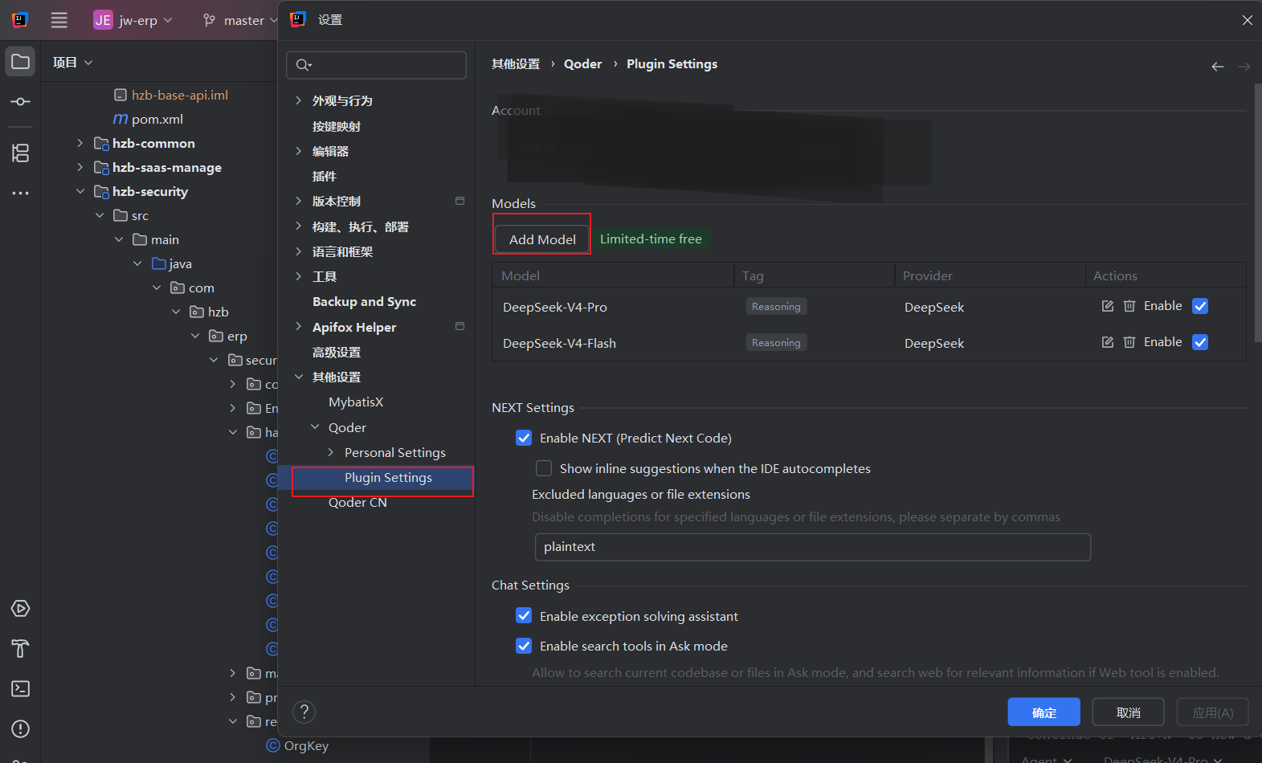The image size is (1262, 763).
Task: Click the settings panel vertical scrollbar
Action: coord(1257,213)
